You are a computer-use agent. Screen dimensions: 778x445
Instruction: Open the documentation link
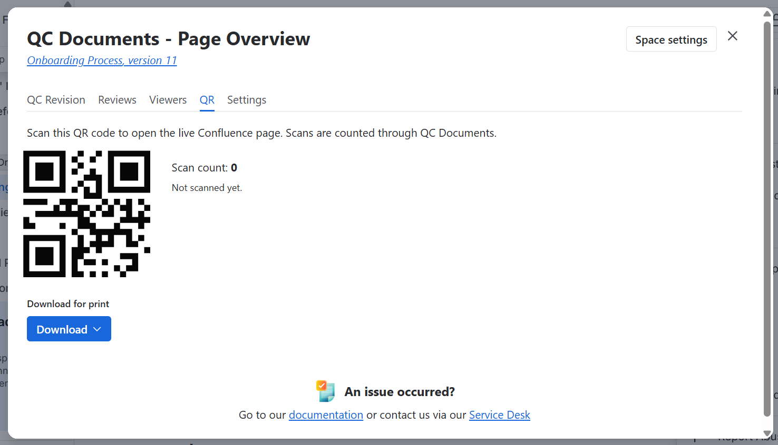click(x=326, y=415)
